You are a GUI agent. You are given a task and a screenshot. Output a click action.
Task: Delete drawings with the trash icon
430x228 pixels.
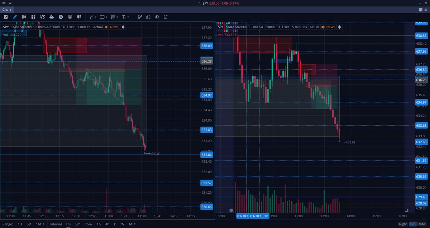click(166, 16)
